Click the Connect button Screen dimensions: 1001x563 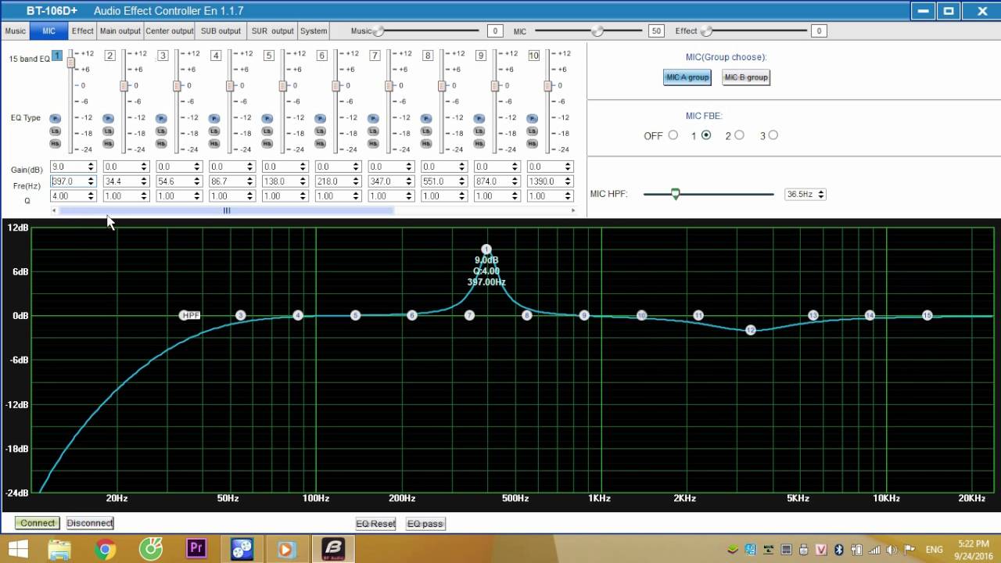coord(38,523)
